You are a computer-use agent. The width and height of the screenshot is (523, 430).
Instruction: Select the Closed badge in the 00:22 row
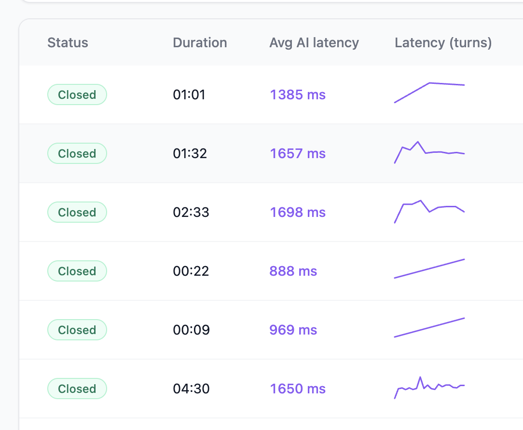(77, 271)
